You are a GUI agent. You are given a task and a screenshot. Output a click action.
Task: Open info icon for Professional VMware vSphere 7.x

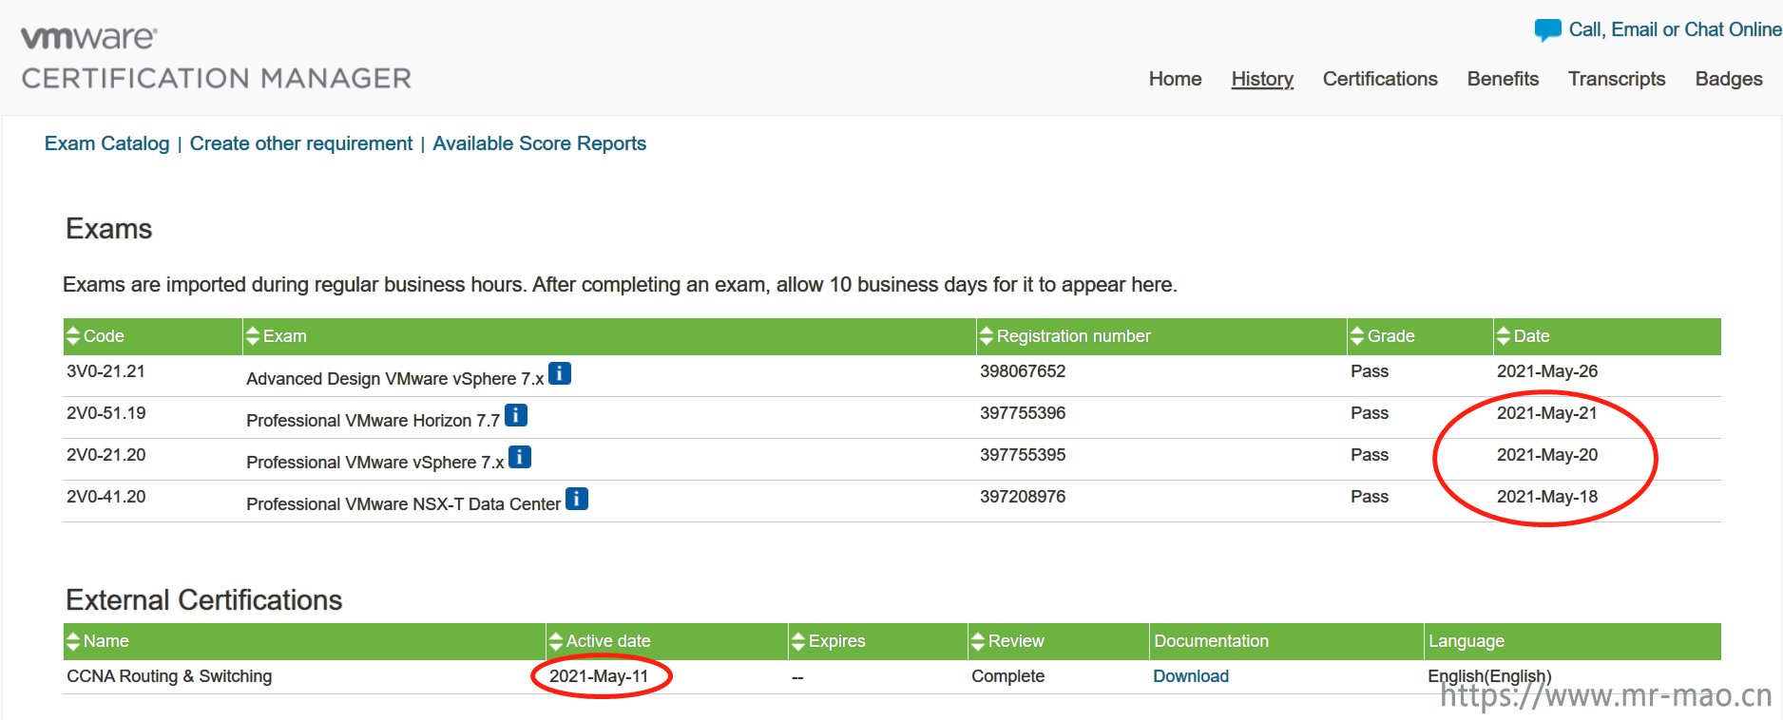click(520, 457)
